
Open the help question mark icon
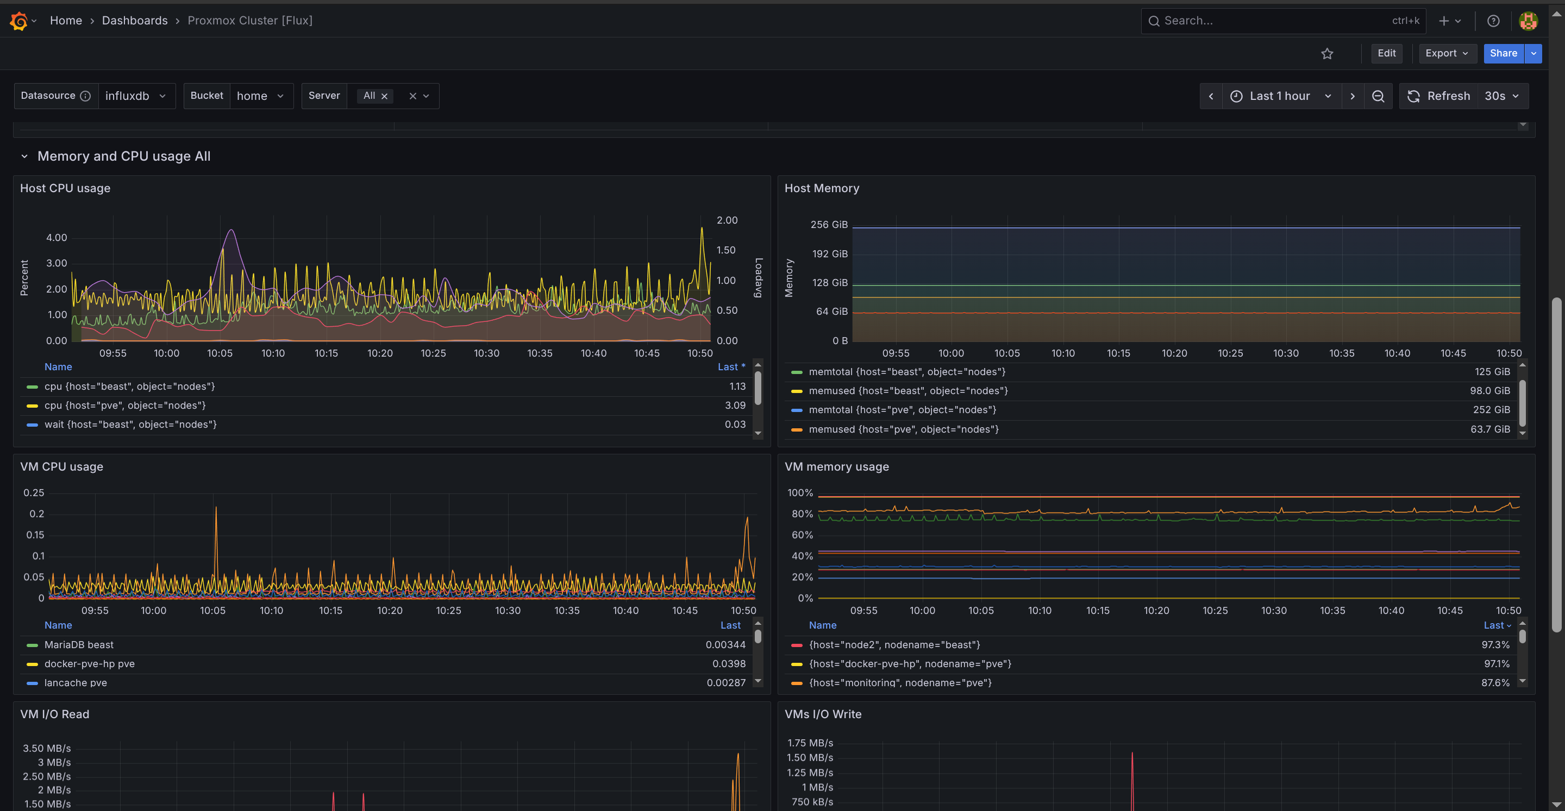(1494, 20)
